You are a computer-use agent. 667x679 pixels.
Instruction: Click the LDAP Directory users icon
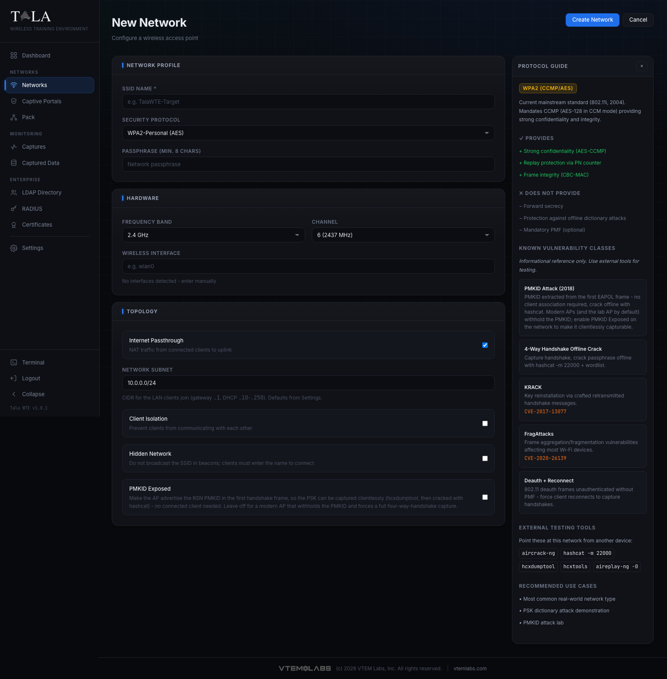(x=14, y=192)
